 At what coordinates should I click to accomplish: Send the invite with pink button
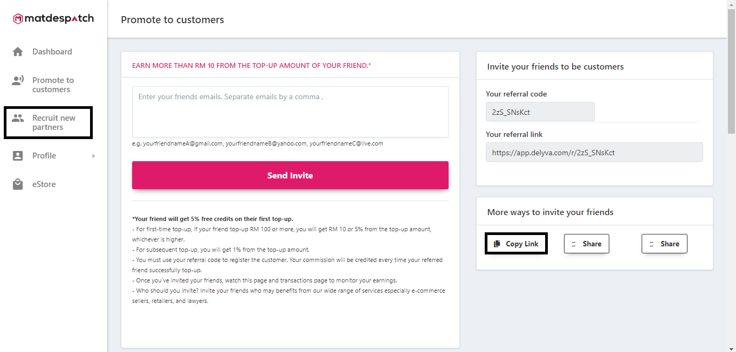point(290,175)
